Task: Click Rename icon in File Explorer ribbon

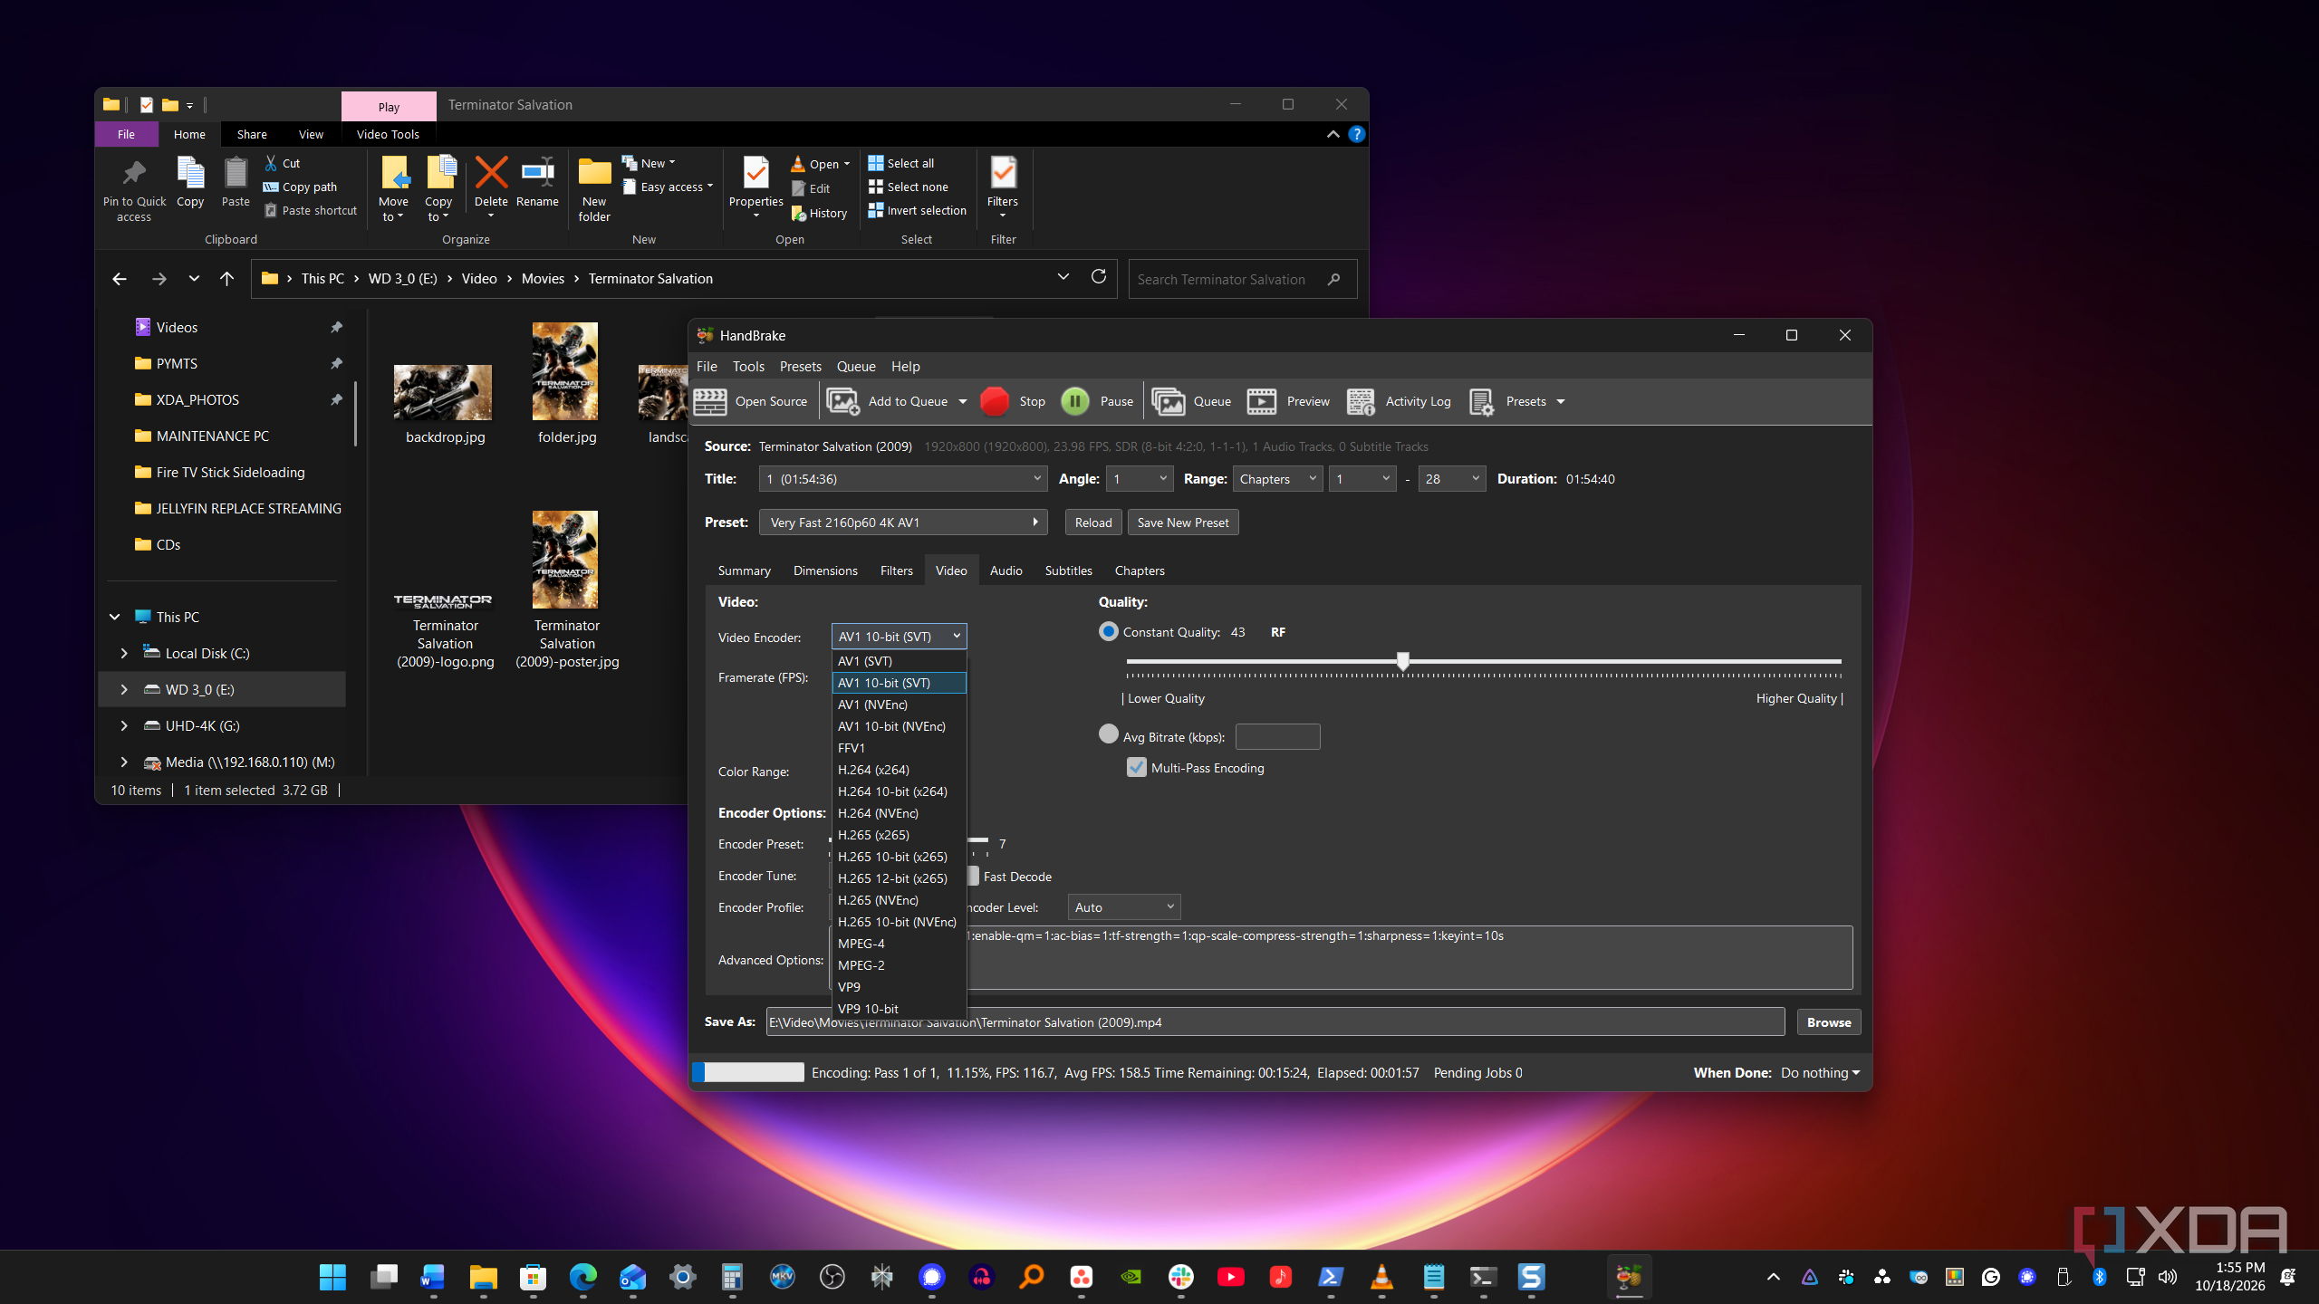Action: [x=537, y=172]
